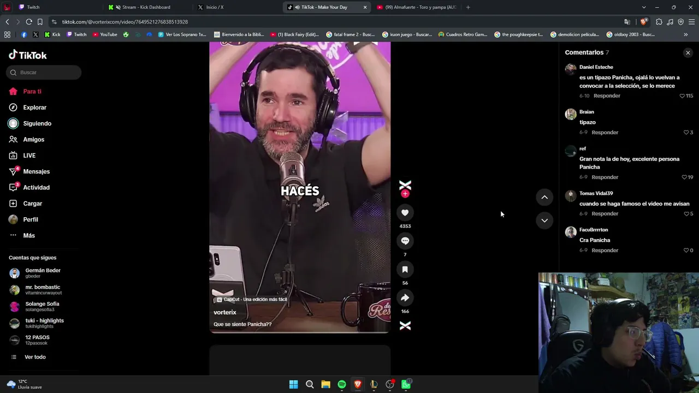699x393 pixels.
Task: Like Daniel Esteche's comment
Action: (x=682, y=96)
